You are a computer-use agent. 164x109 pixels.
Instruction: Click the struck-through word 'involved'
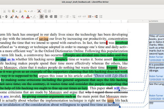coord(121,43)
